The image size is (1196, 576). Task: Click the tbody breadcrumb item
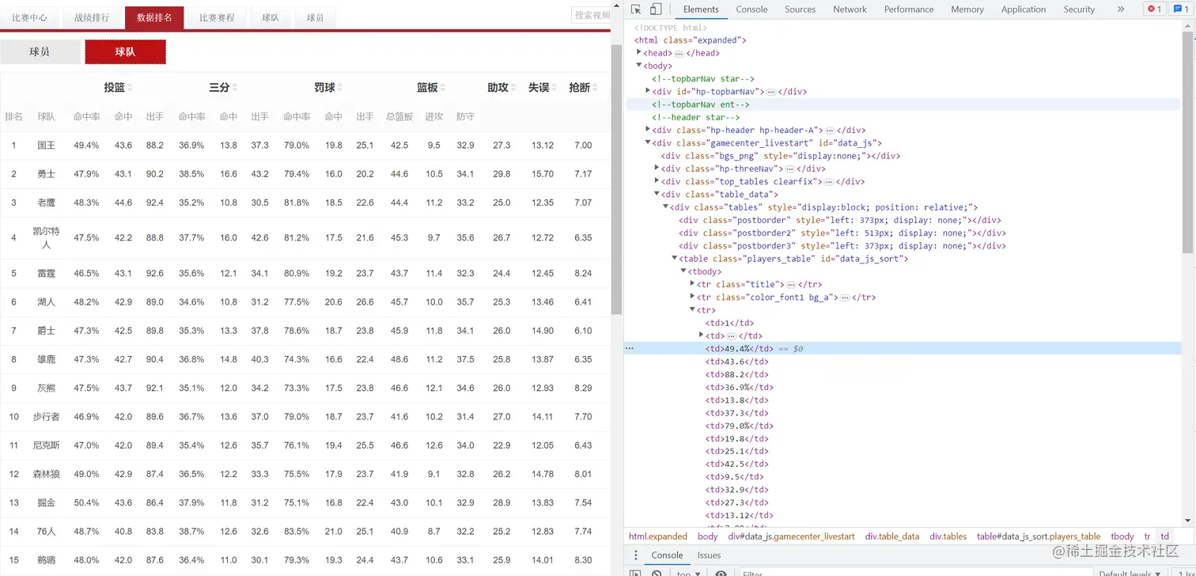[x=1122, y=536]
